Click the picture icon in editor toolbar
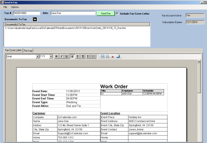Image resolution: width=207 pixels, height=143 pixels. [118, 56]
